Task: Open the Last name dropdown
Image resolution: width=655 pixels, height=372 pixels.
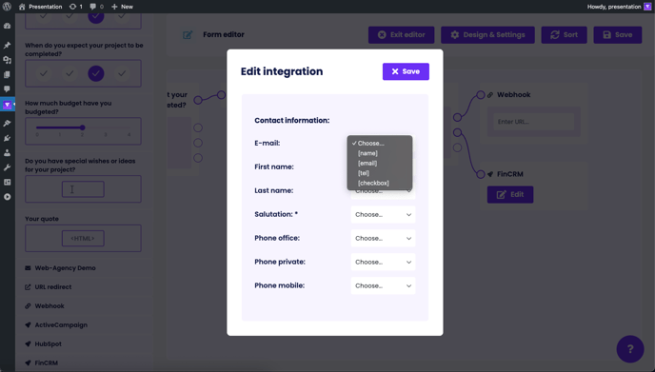Action: click(x=383, y=193)
